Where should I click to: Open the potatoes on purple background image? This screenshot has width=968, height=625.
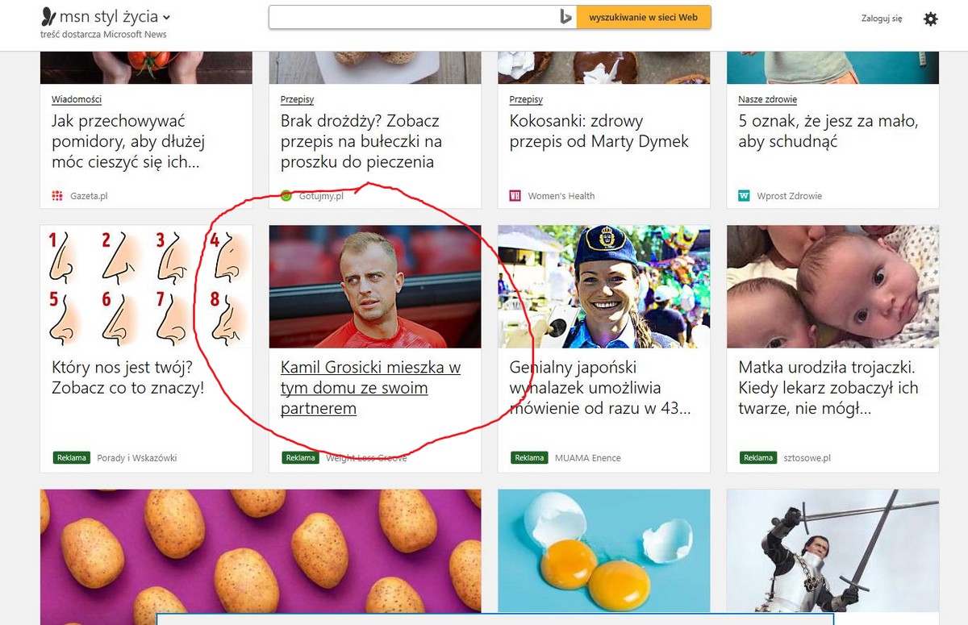coord(261,556)
